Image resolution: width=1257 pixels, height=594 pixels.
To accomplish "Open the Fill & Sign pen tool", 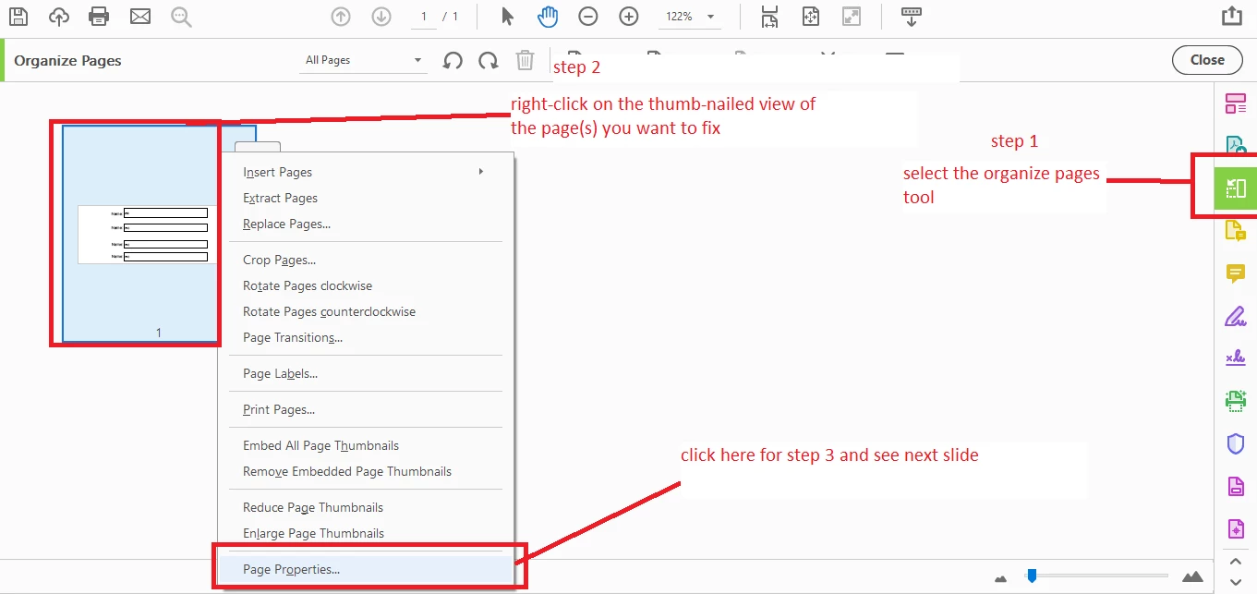I will pyautogui.click(x=1235, y=316).
